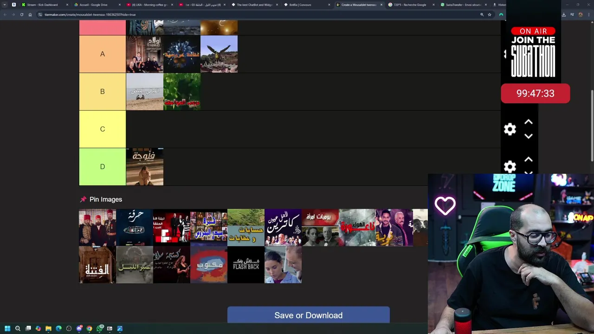Select the fireworks poster in tier A

[x=182, y=54]
